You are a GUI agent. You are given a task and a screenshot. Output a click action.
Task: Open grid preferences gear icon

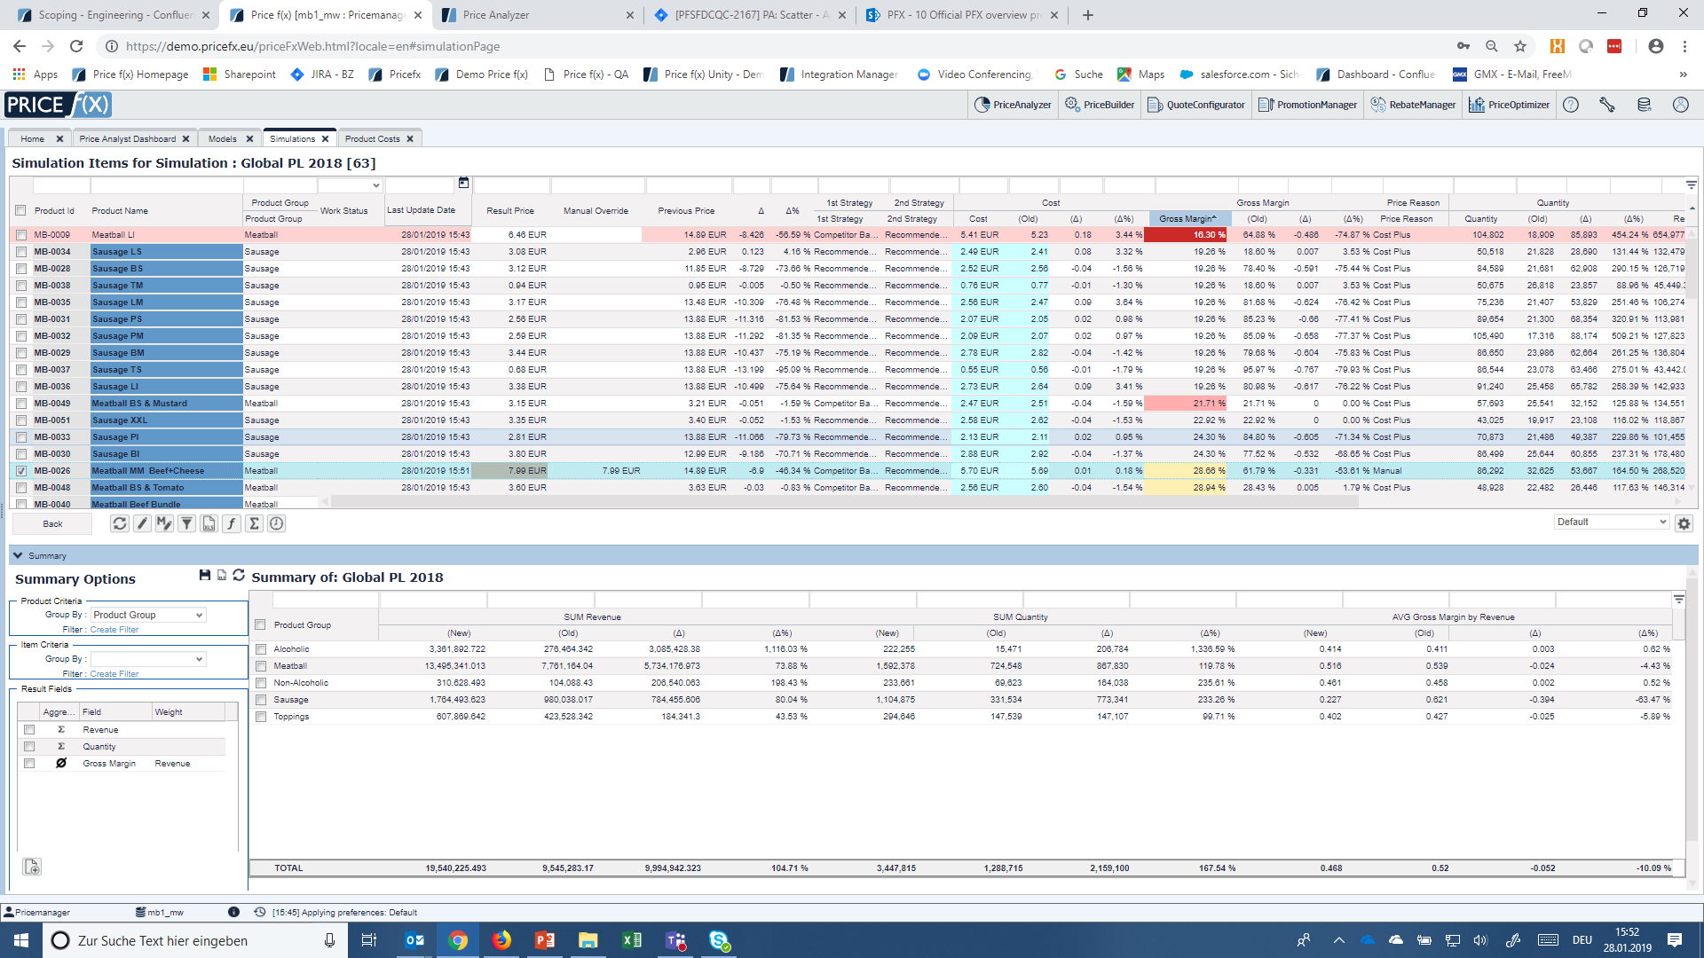pos(1684,523)
